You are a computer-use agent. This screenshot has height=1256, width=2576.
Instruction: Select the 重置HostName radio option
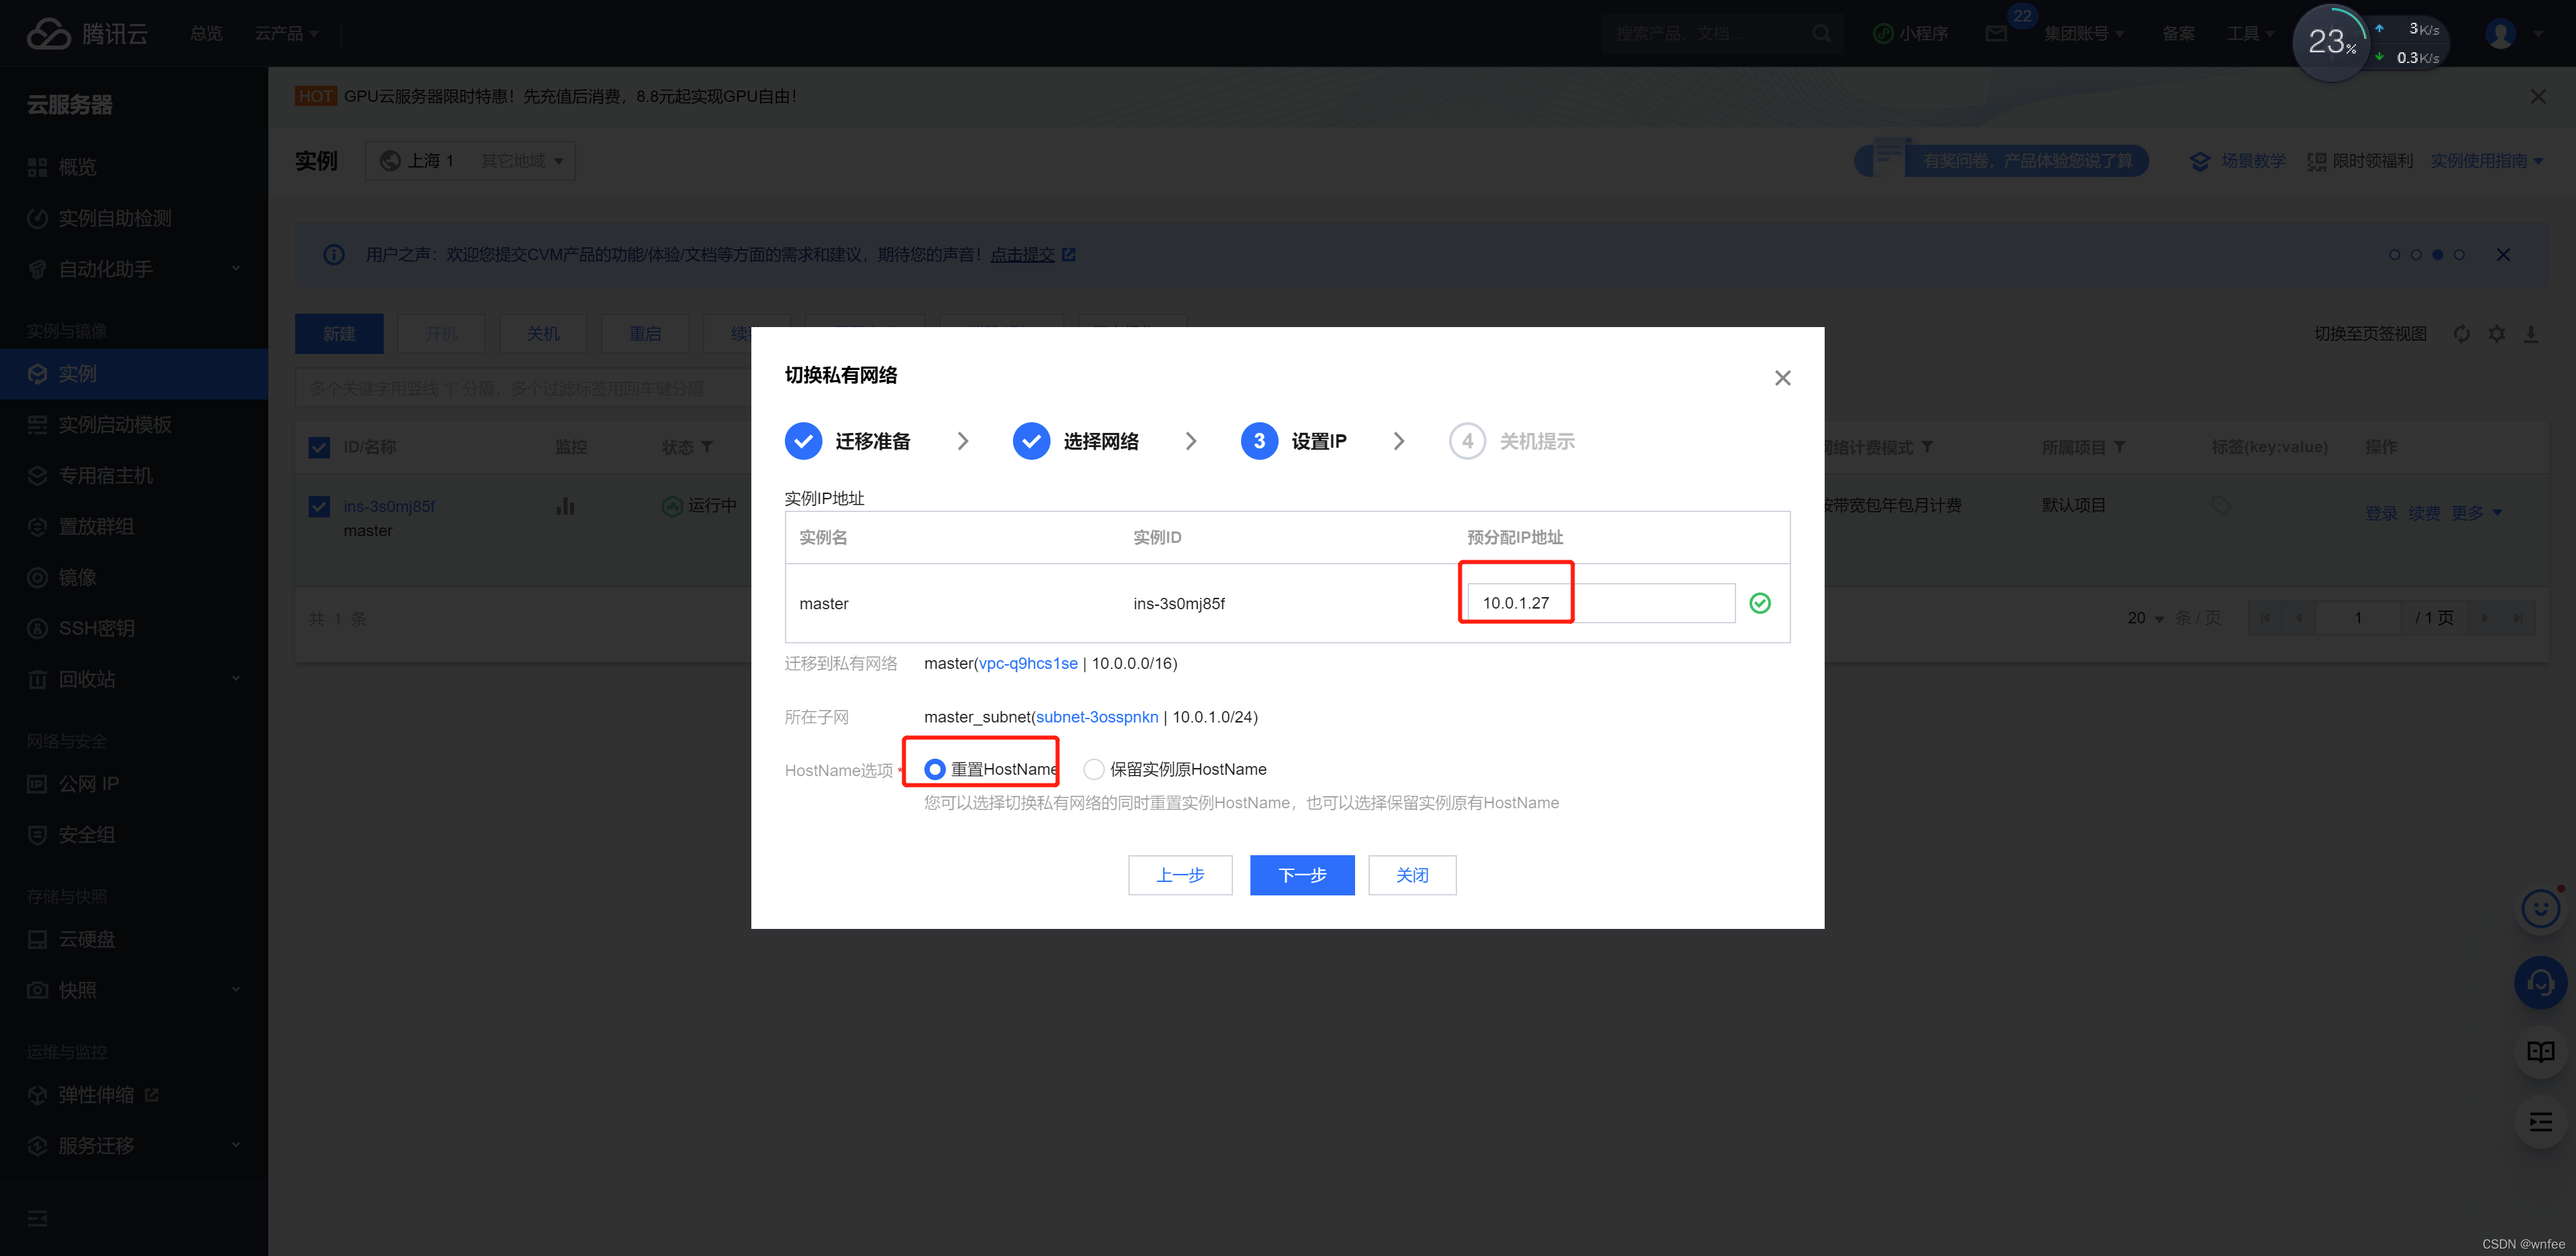[x=934, y=769]
